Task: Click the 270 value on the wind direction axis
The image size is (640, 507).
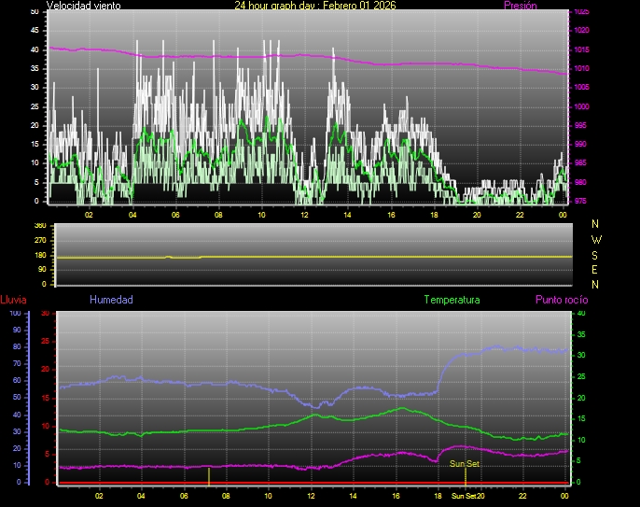Action: point(39,241)
